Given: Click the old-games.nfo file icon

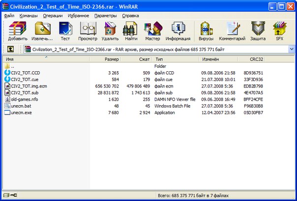Looking at the screenshot, I should point(7,99).
